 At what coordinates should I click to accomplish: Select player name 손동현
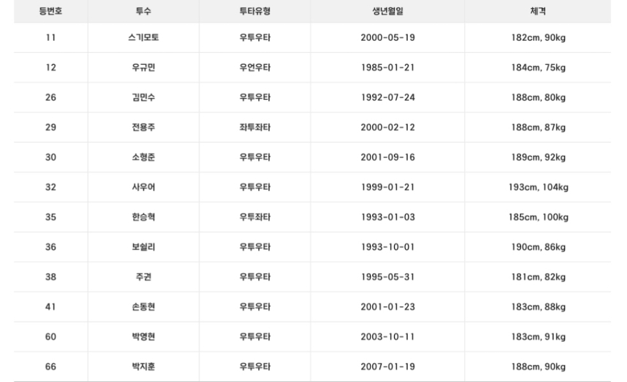pos(143,307)
